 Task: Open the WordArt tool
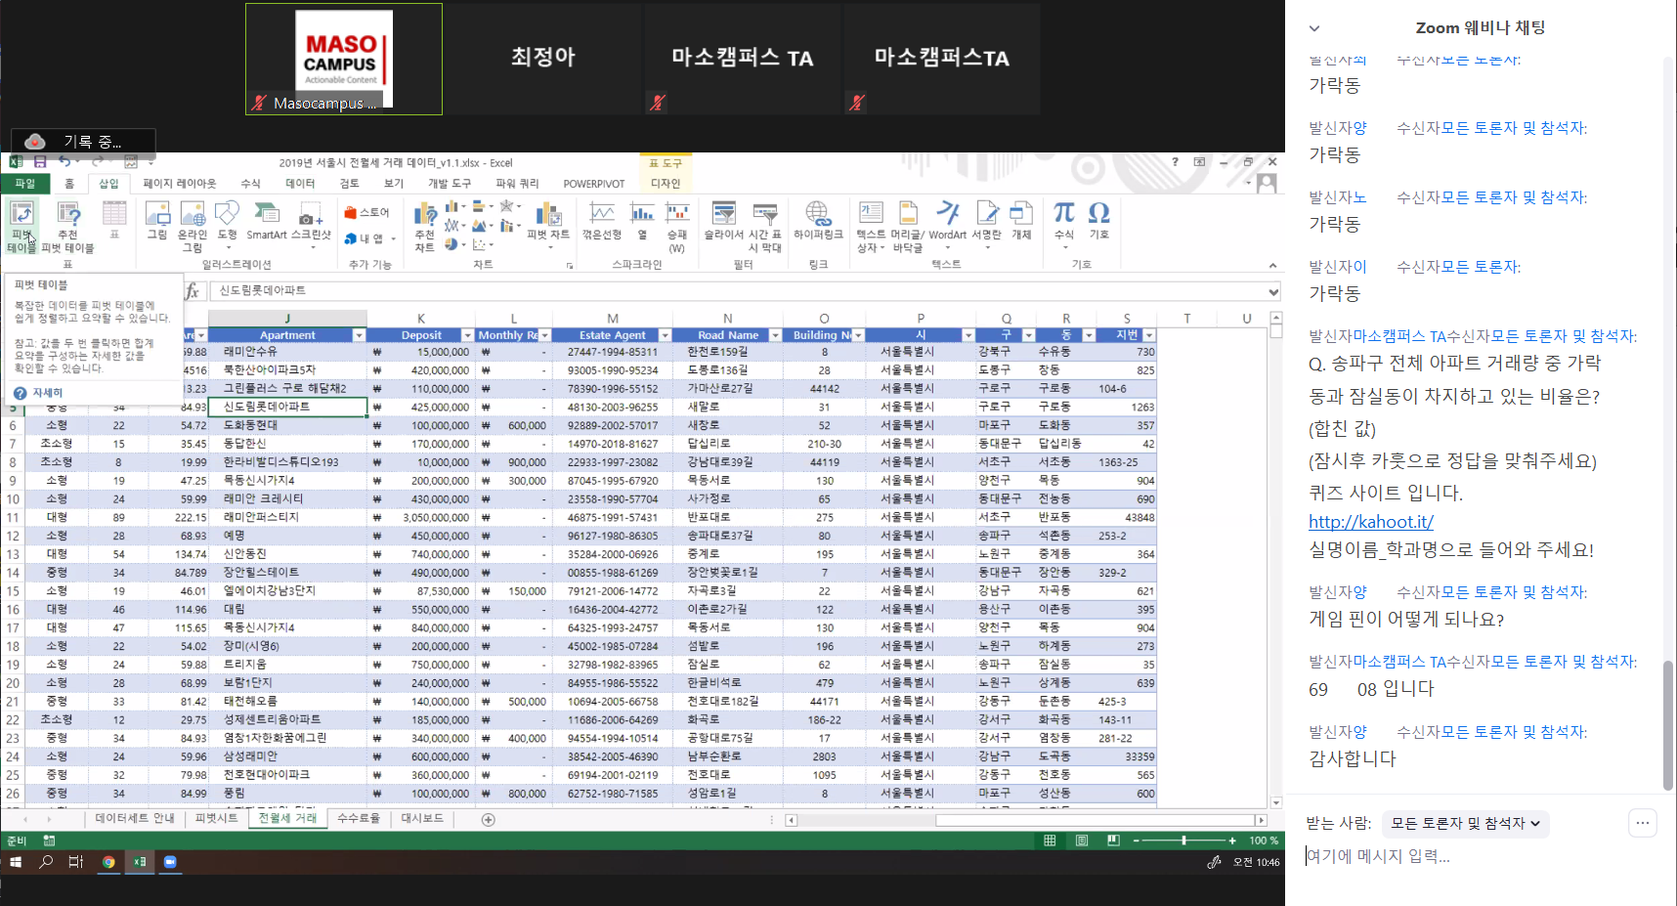coord(947,217)
